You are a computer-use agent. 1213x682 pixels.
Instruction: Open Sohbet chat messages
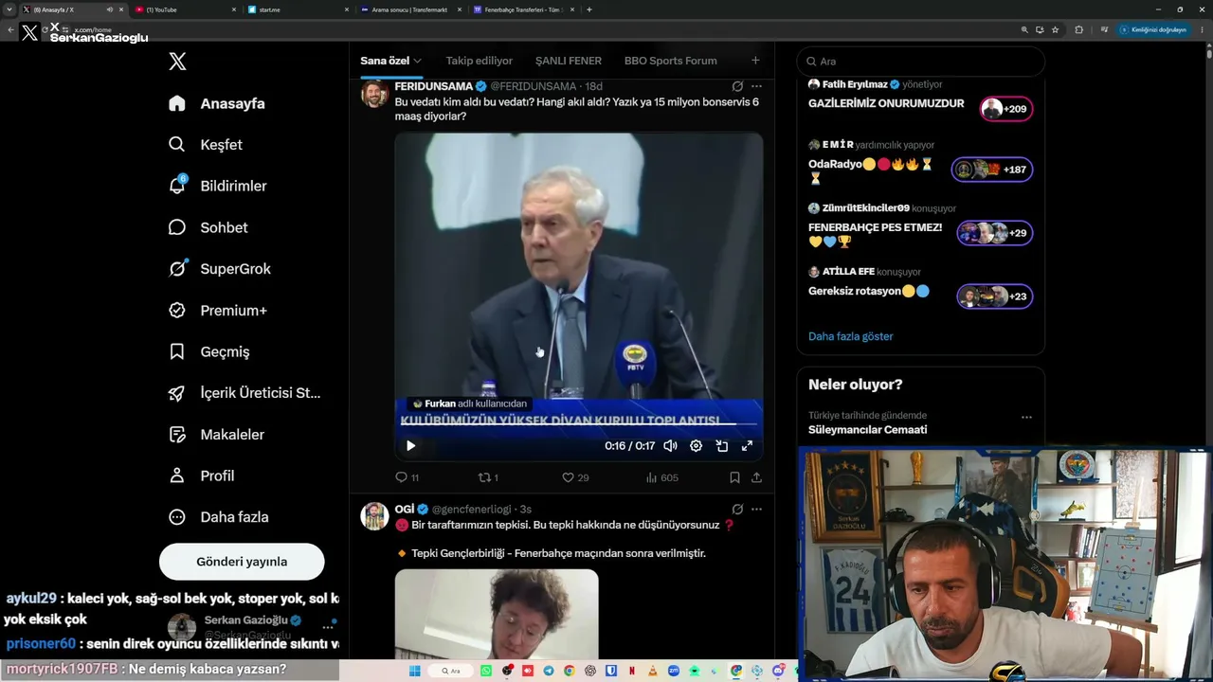click(x=208, y=227)
